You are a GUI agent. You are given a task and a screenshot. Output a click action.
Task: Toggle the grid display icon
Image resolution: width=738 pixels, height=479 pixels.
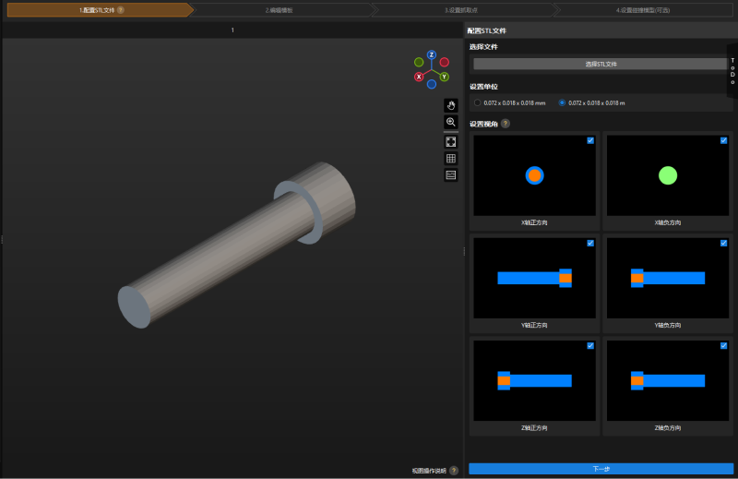(x=450, y=159)
